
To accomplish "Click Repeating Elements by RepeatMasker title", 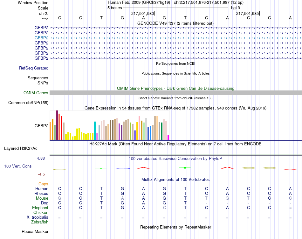I will click(x=176, y=227).
